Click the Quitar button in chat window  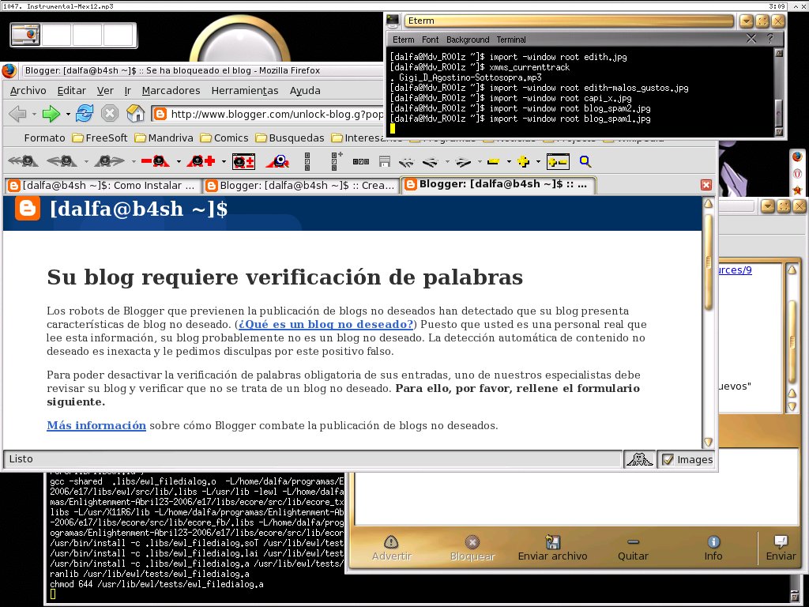633,549
